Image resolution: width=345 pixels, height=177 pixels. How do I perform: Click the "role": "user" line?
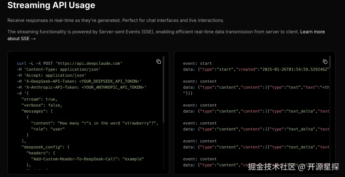click(48, 129)
